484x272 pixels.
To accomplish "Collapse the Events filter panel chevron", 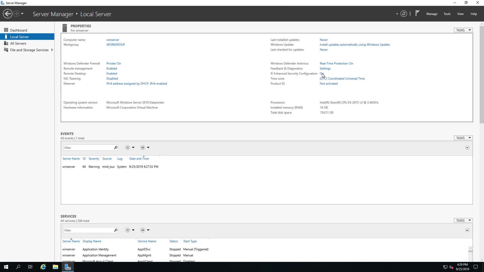I will coord(467,148).
